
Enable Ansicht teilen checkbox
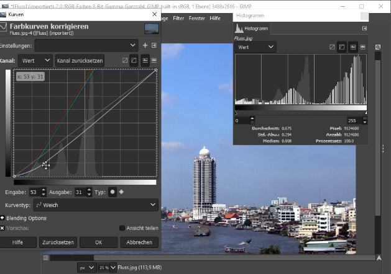tap(122, 228)
